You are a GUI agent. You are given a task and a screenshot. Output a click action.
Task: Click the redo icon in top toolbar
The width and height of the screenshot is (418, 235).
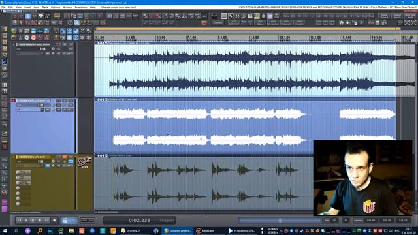21,16
